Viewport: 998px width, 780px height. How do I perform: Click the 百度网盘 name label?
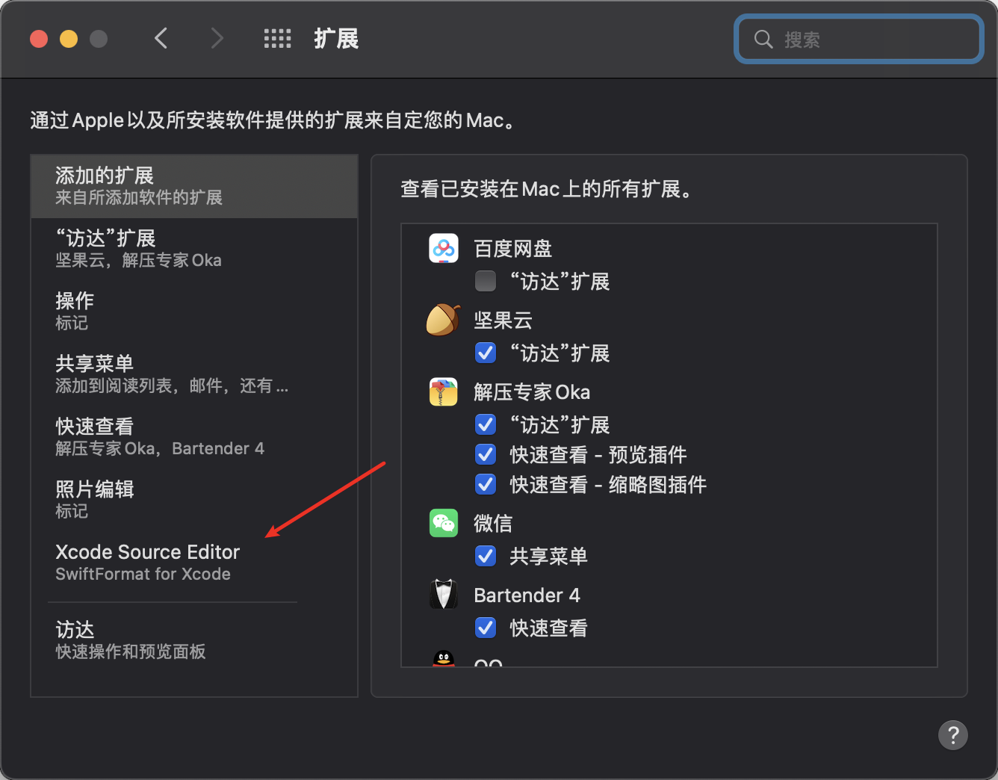513,248
